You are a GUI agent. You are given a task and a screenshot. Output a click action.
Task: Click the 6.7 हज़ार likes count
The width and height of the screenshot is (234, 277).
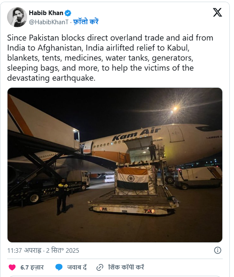(x=32, y=267)
